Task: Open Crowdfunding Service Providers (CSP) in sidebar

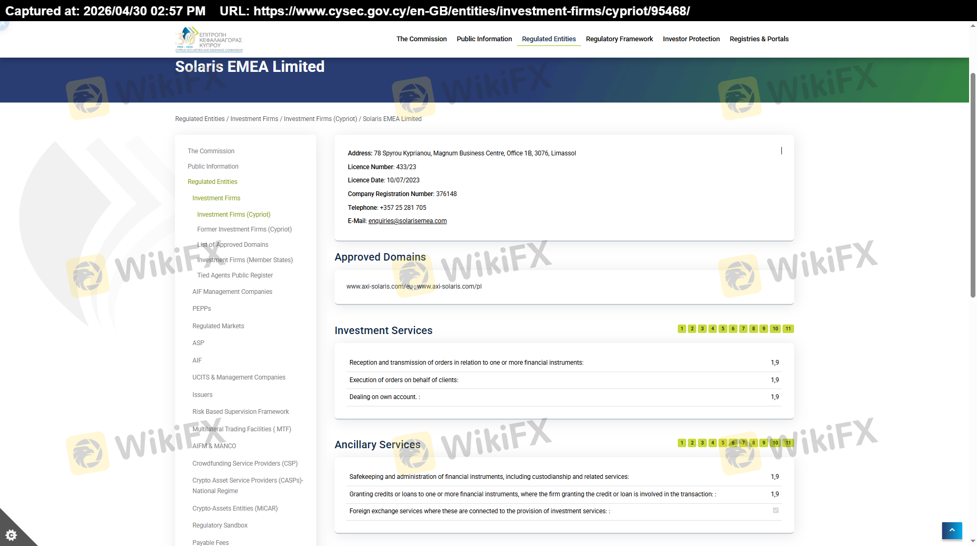Action: point(245,464)
